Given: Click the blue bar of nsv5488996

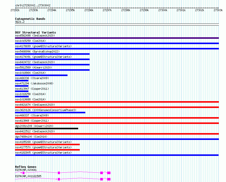Looking at the screenshot, I should click(52, 54).
